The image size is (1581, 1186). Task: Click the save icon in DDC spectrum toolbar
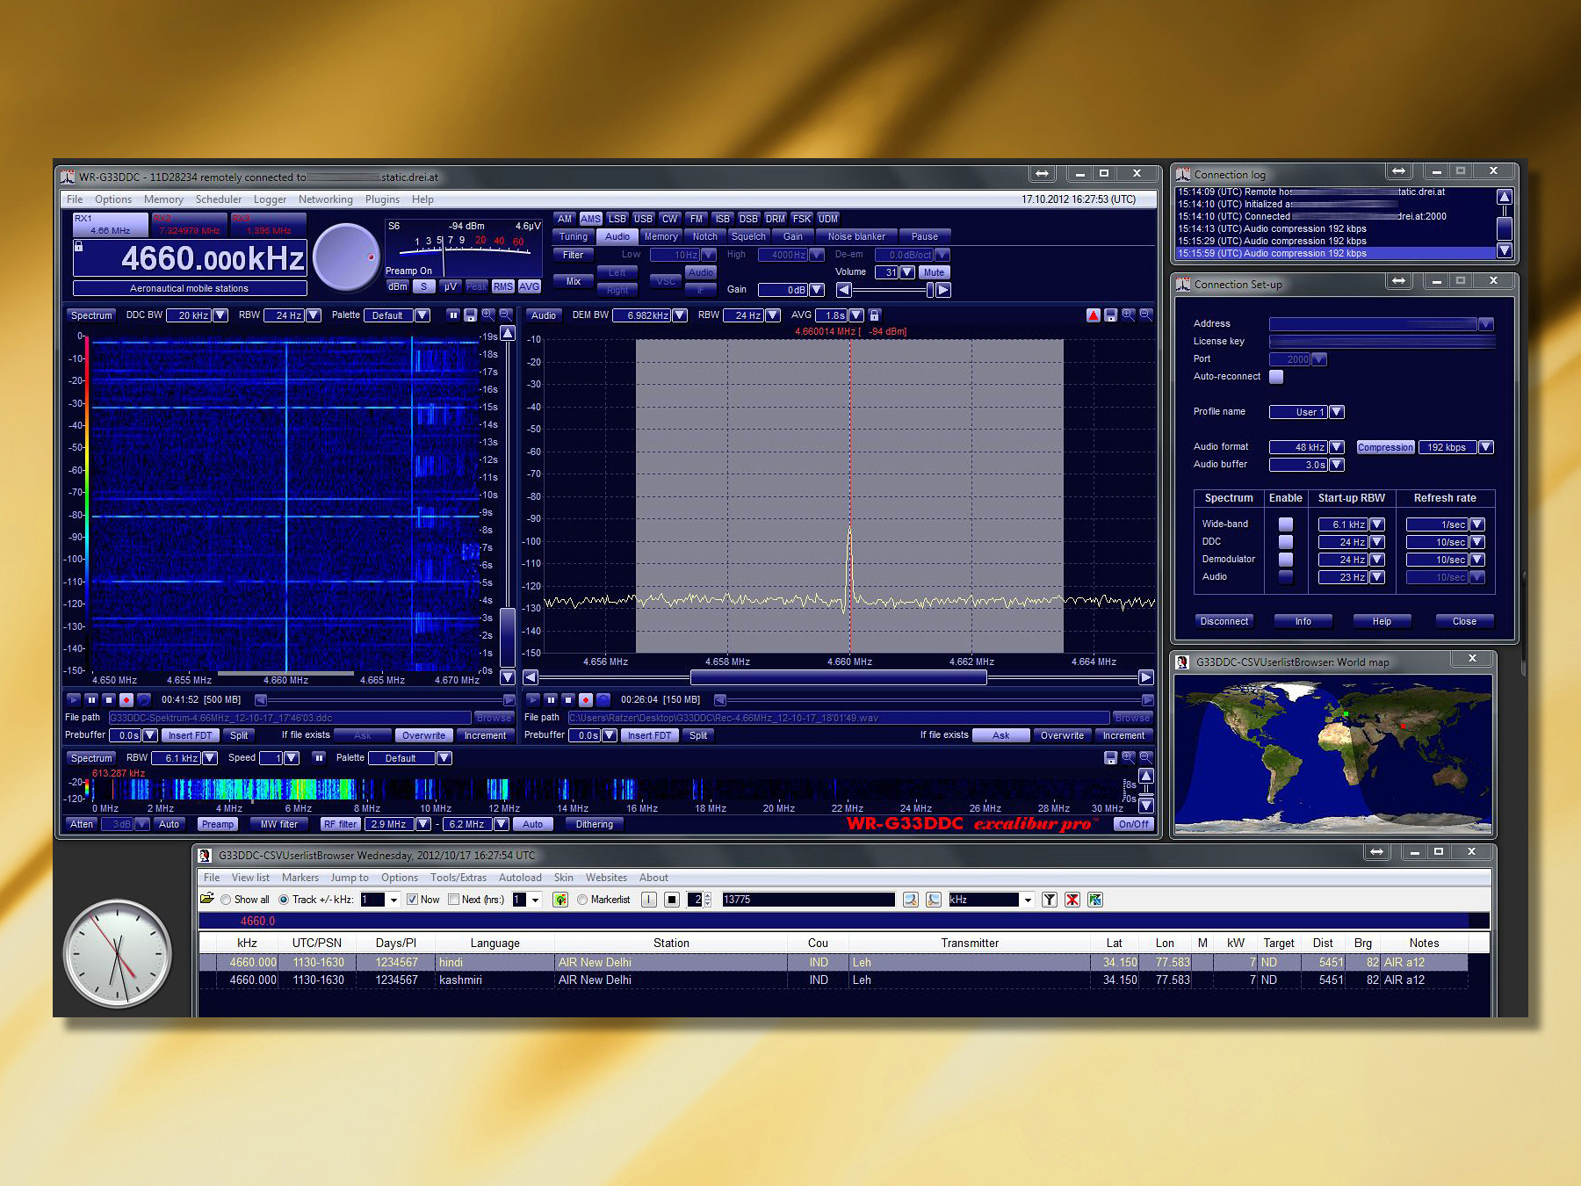[x=471, y=315]
